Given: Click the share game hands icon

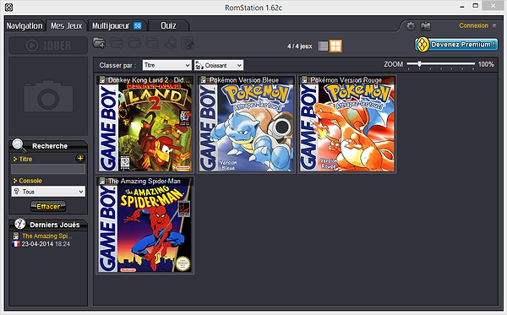Looking at the screenshot, I should click(170, 43).
